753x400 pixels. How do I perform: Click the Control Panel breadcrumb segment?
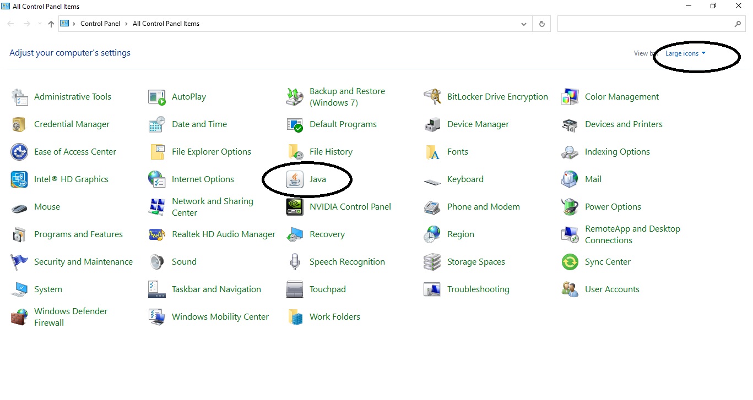pyautogui.click(x=100, y=24)
